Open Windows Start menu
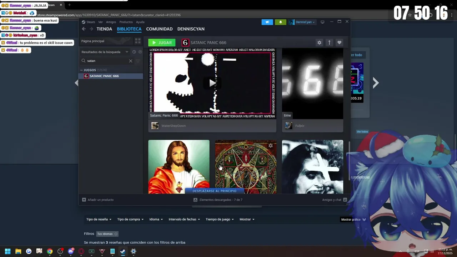 tap(7, 251)
